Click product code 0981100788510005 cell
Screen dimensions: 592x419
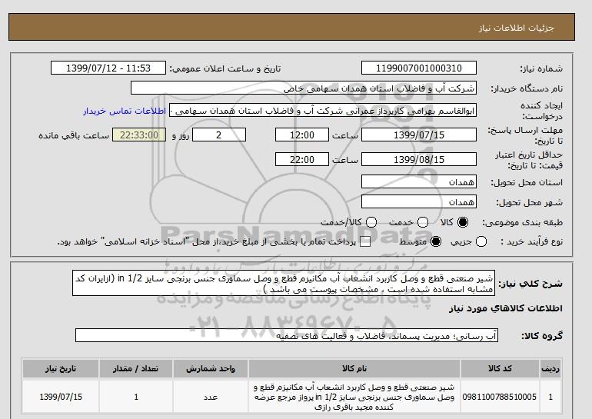500,397
